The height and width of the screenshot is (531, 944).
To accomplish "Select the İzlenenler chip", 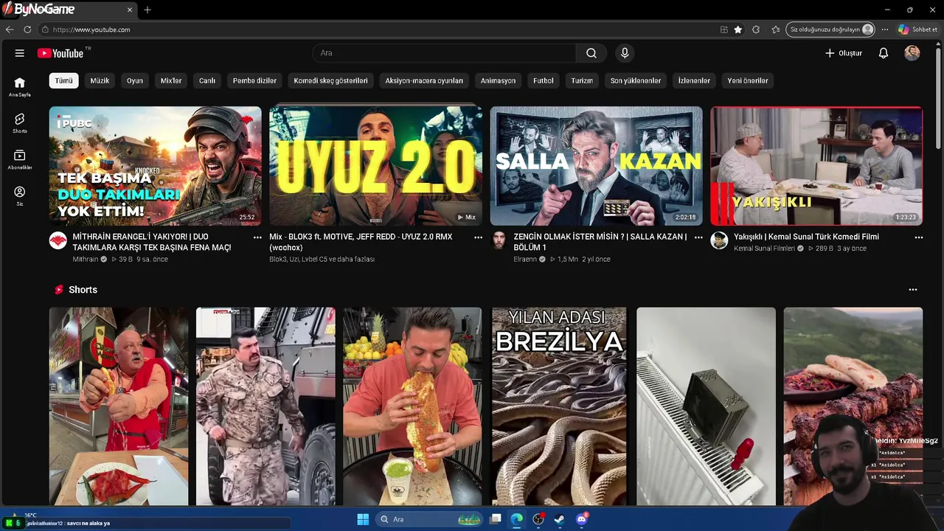I will tap(694, 80).
